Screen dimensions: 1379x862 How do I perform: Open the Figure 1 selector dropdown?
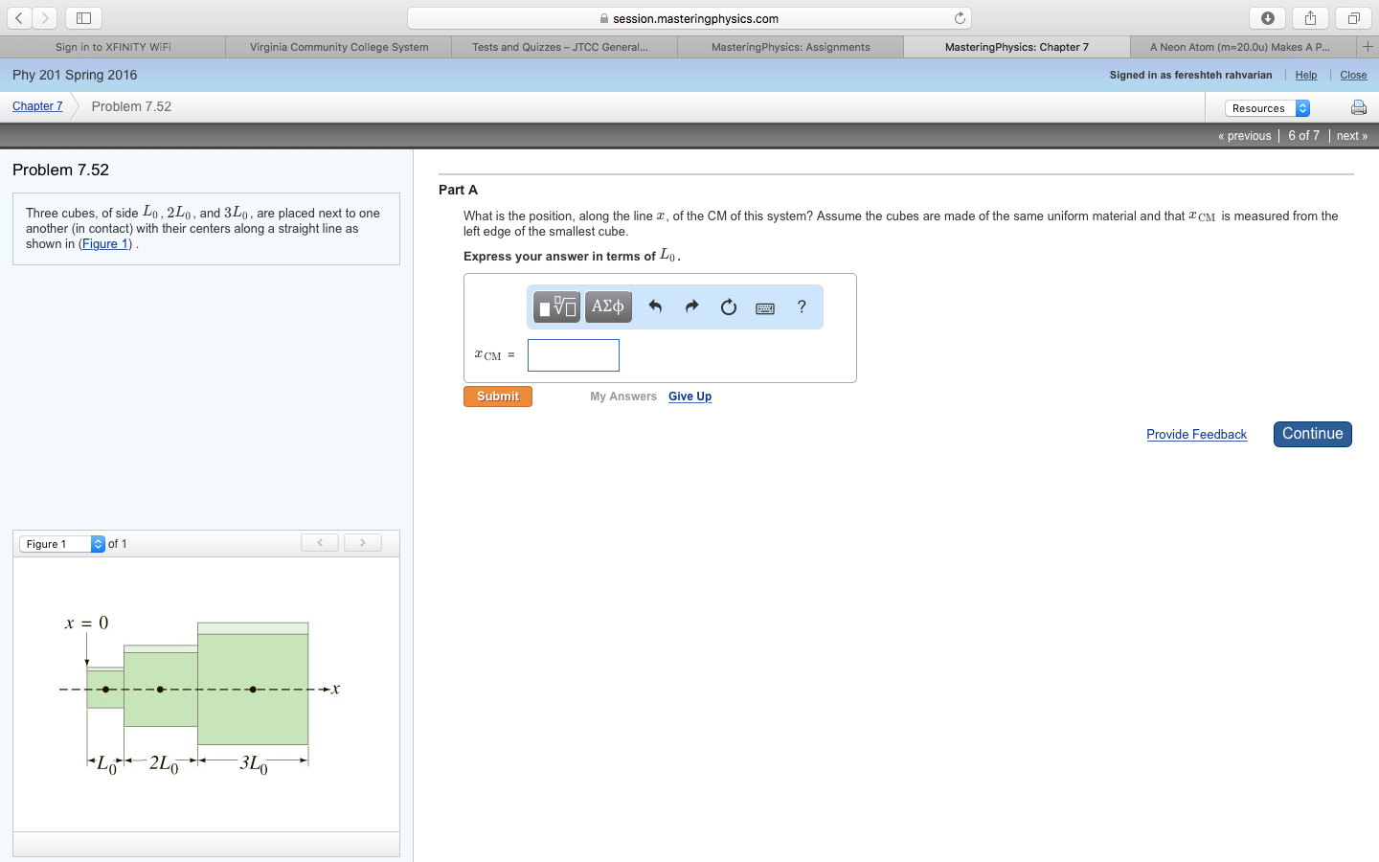[61, 543]
